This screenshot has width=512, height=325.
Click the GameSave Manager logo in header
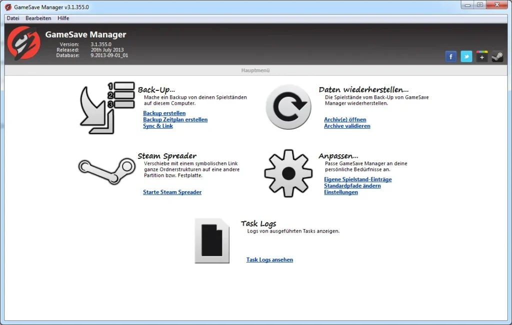(x=24, y=43)
